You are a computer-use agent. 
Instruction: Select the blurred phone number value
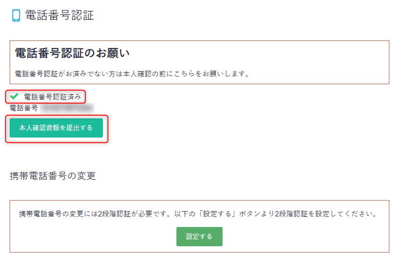[x=67, y=108]
